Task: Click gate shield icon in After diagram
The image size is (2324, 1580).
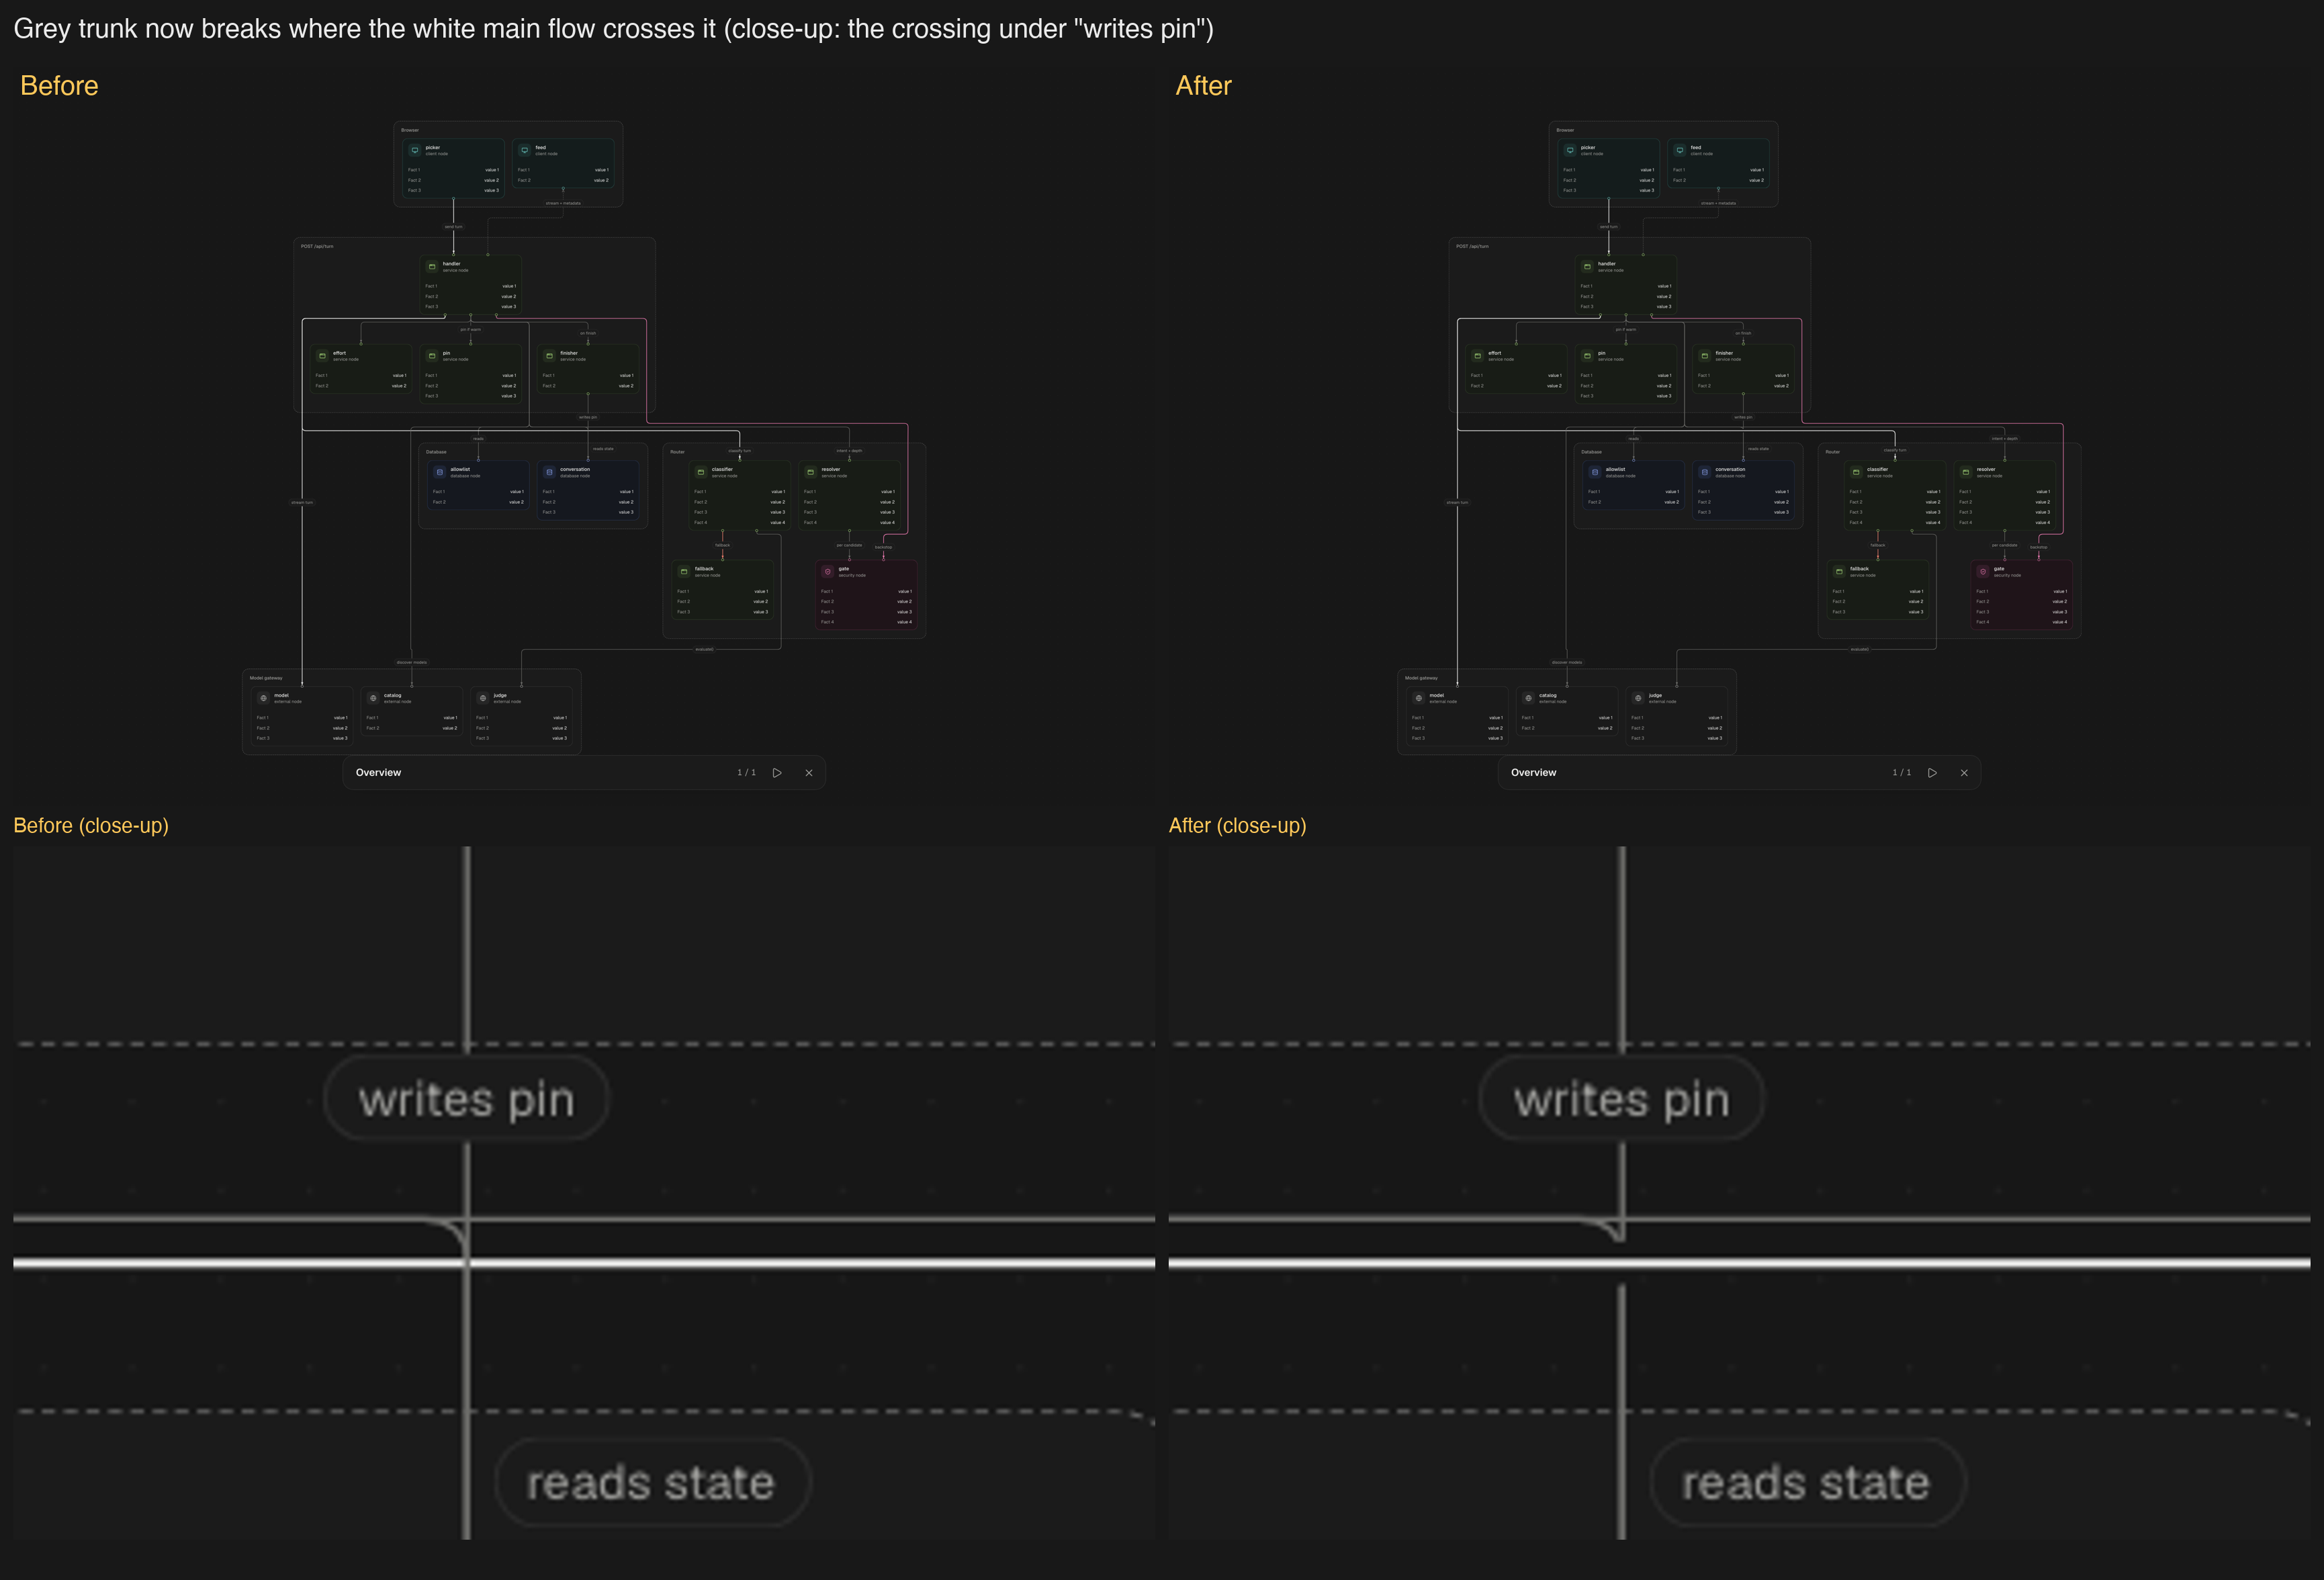Action: [1983, 572]
